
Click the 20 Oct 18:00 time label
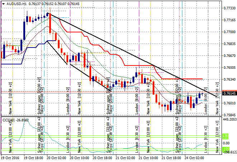tap(102, 158)
